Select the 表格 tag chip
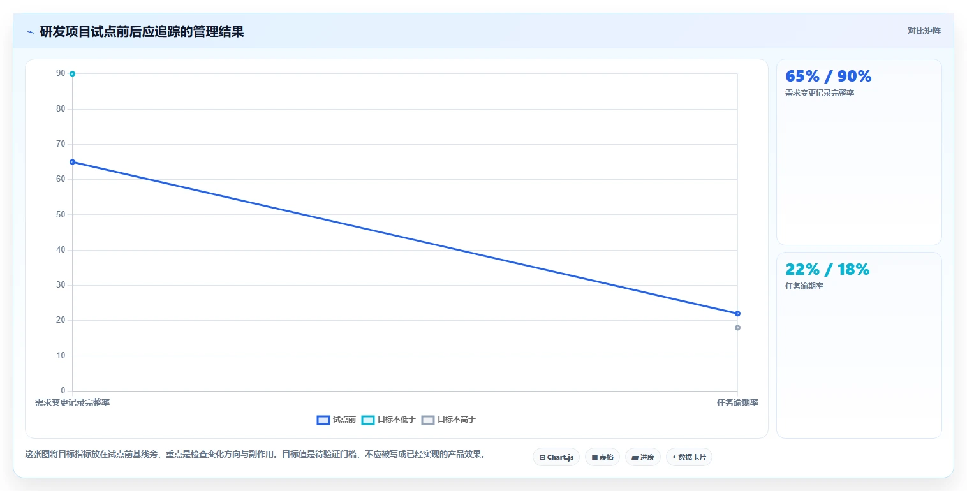967x491 pixels. point(602,457)
